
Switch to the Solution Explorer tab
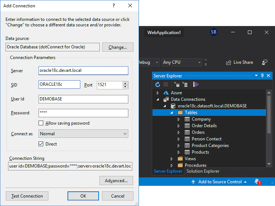[x=203, y=171]
